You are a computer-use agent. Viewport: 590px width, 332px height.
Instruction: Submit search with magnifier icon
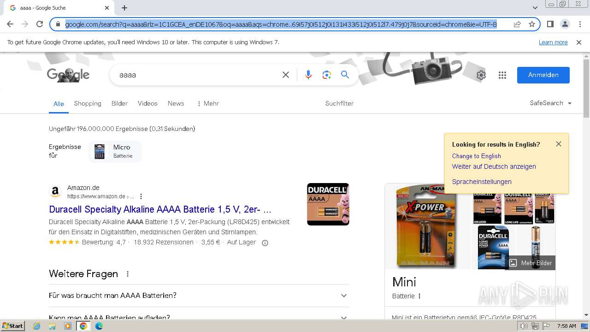[345, 75]
